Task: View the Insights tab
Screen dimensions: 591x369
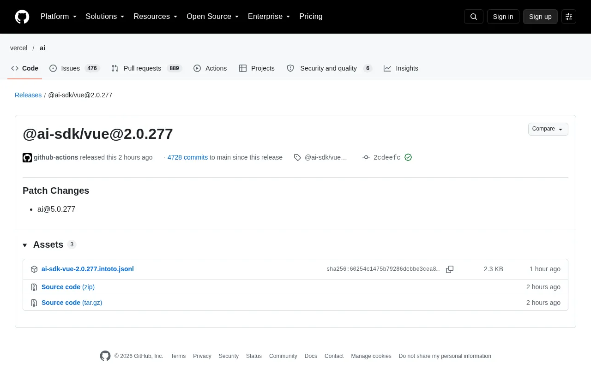Action: click(x=401, y=68)
